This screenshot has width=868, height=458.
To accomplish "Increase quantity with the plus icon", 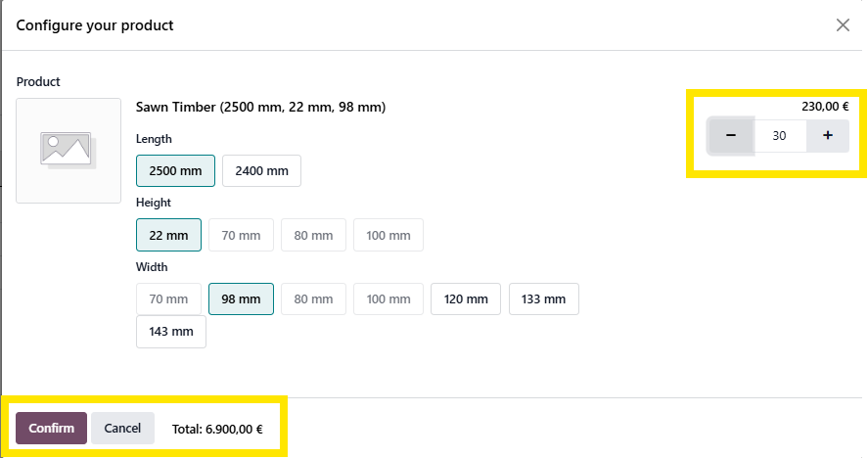I will [x=828, y=136].
